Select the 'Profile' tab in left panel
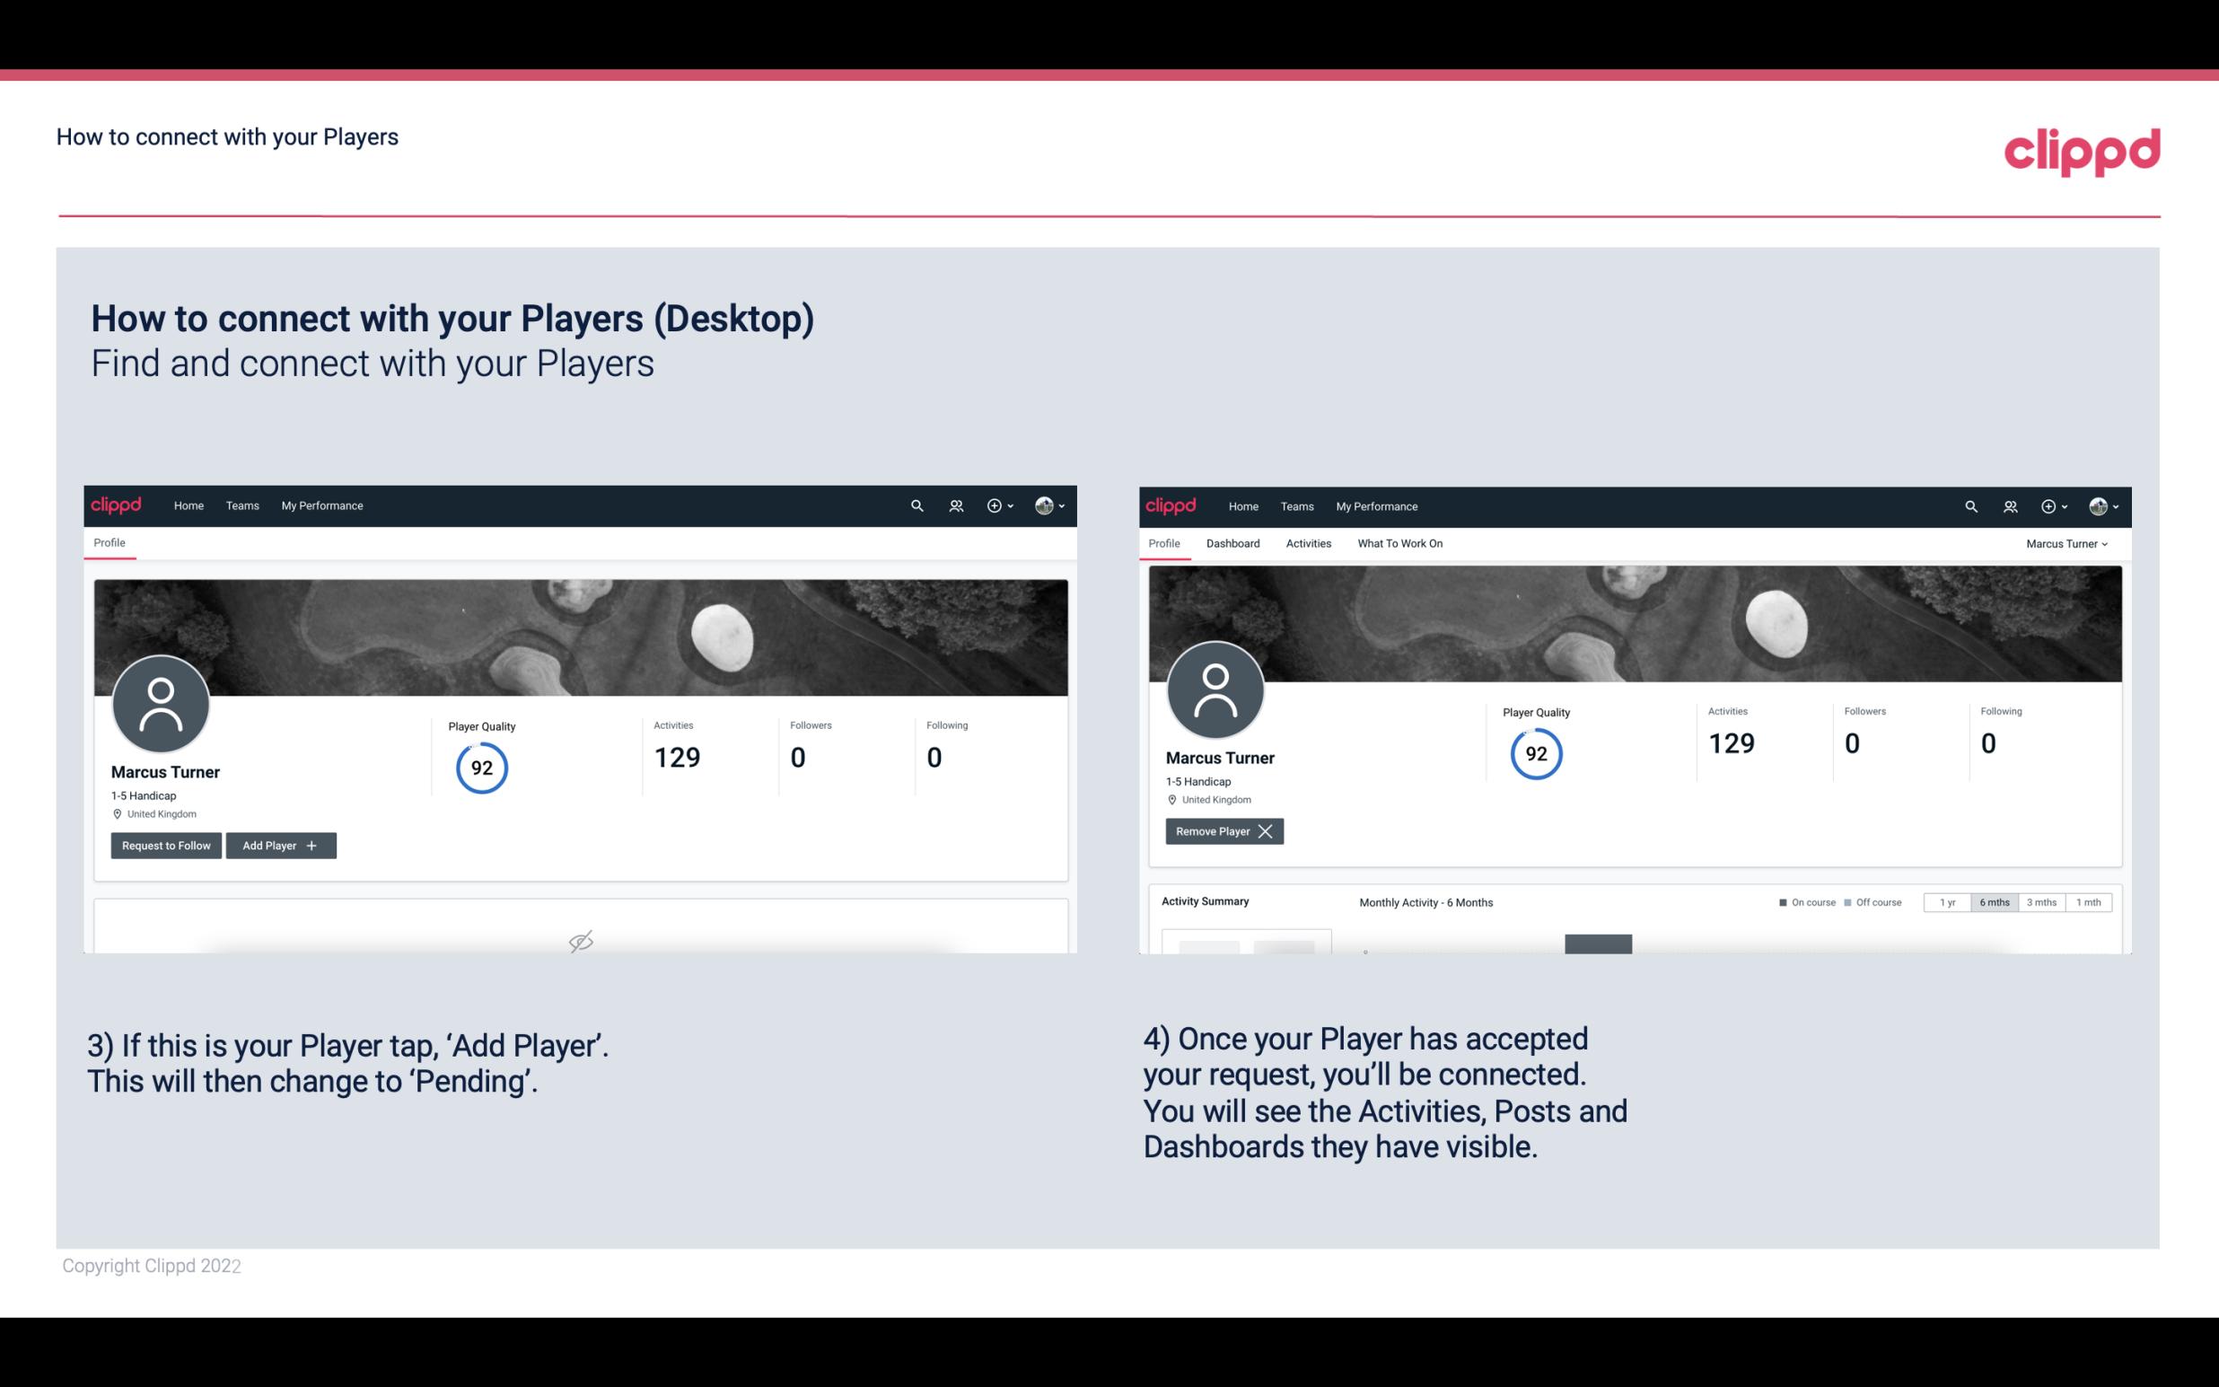2219x1387 pixels. tap(110, 543)
